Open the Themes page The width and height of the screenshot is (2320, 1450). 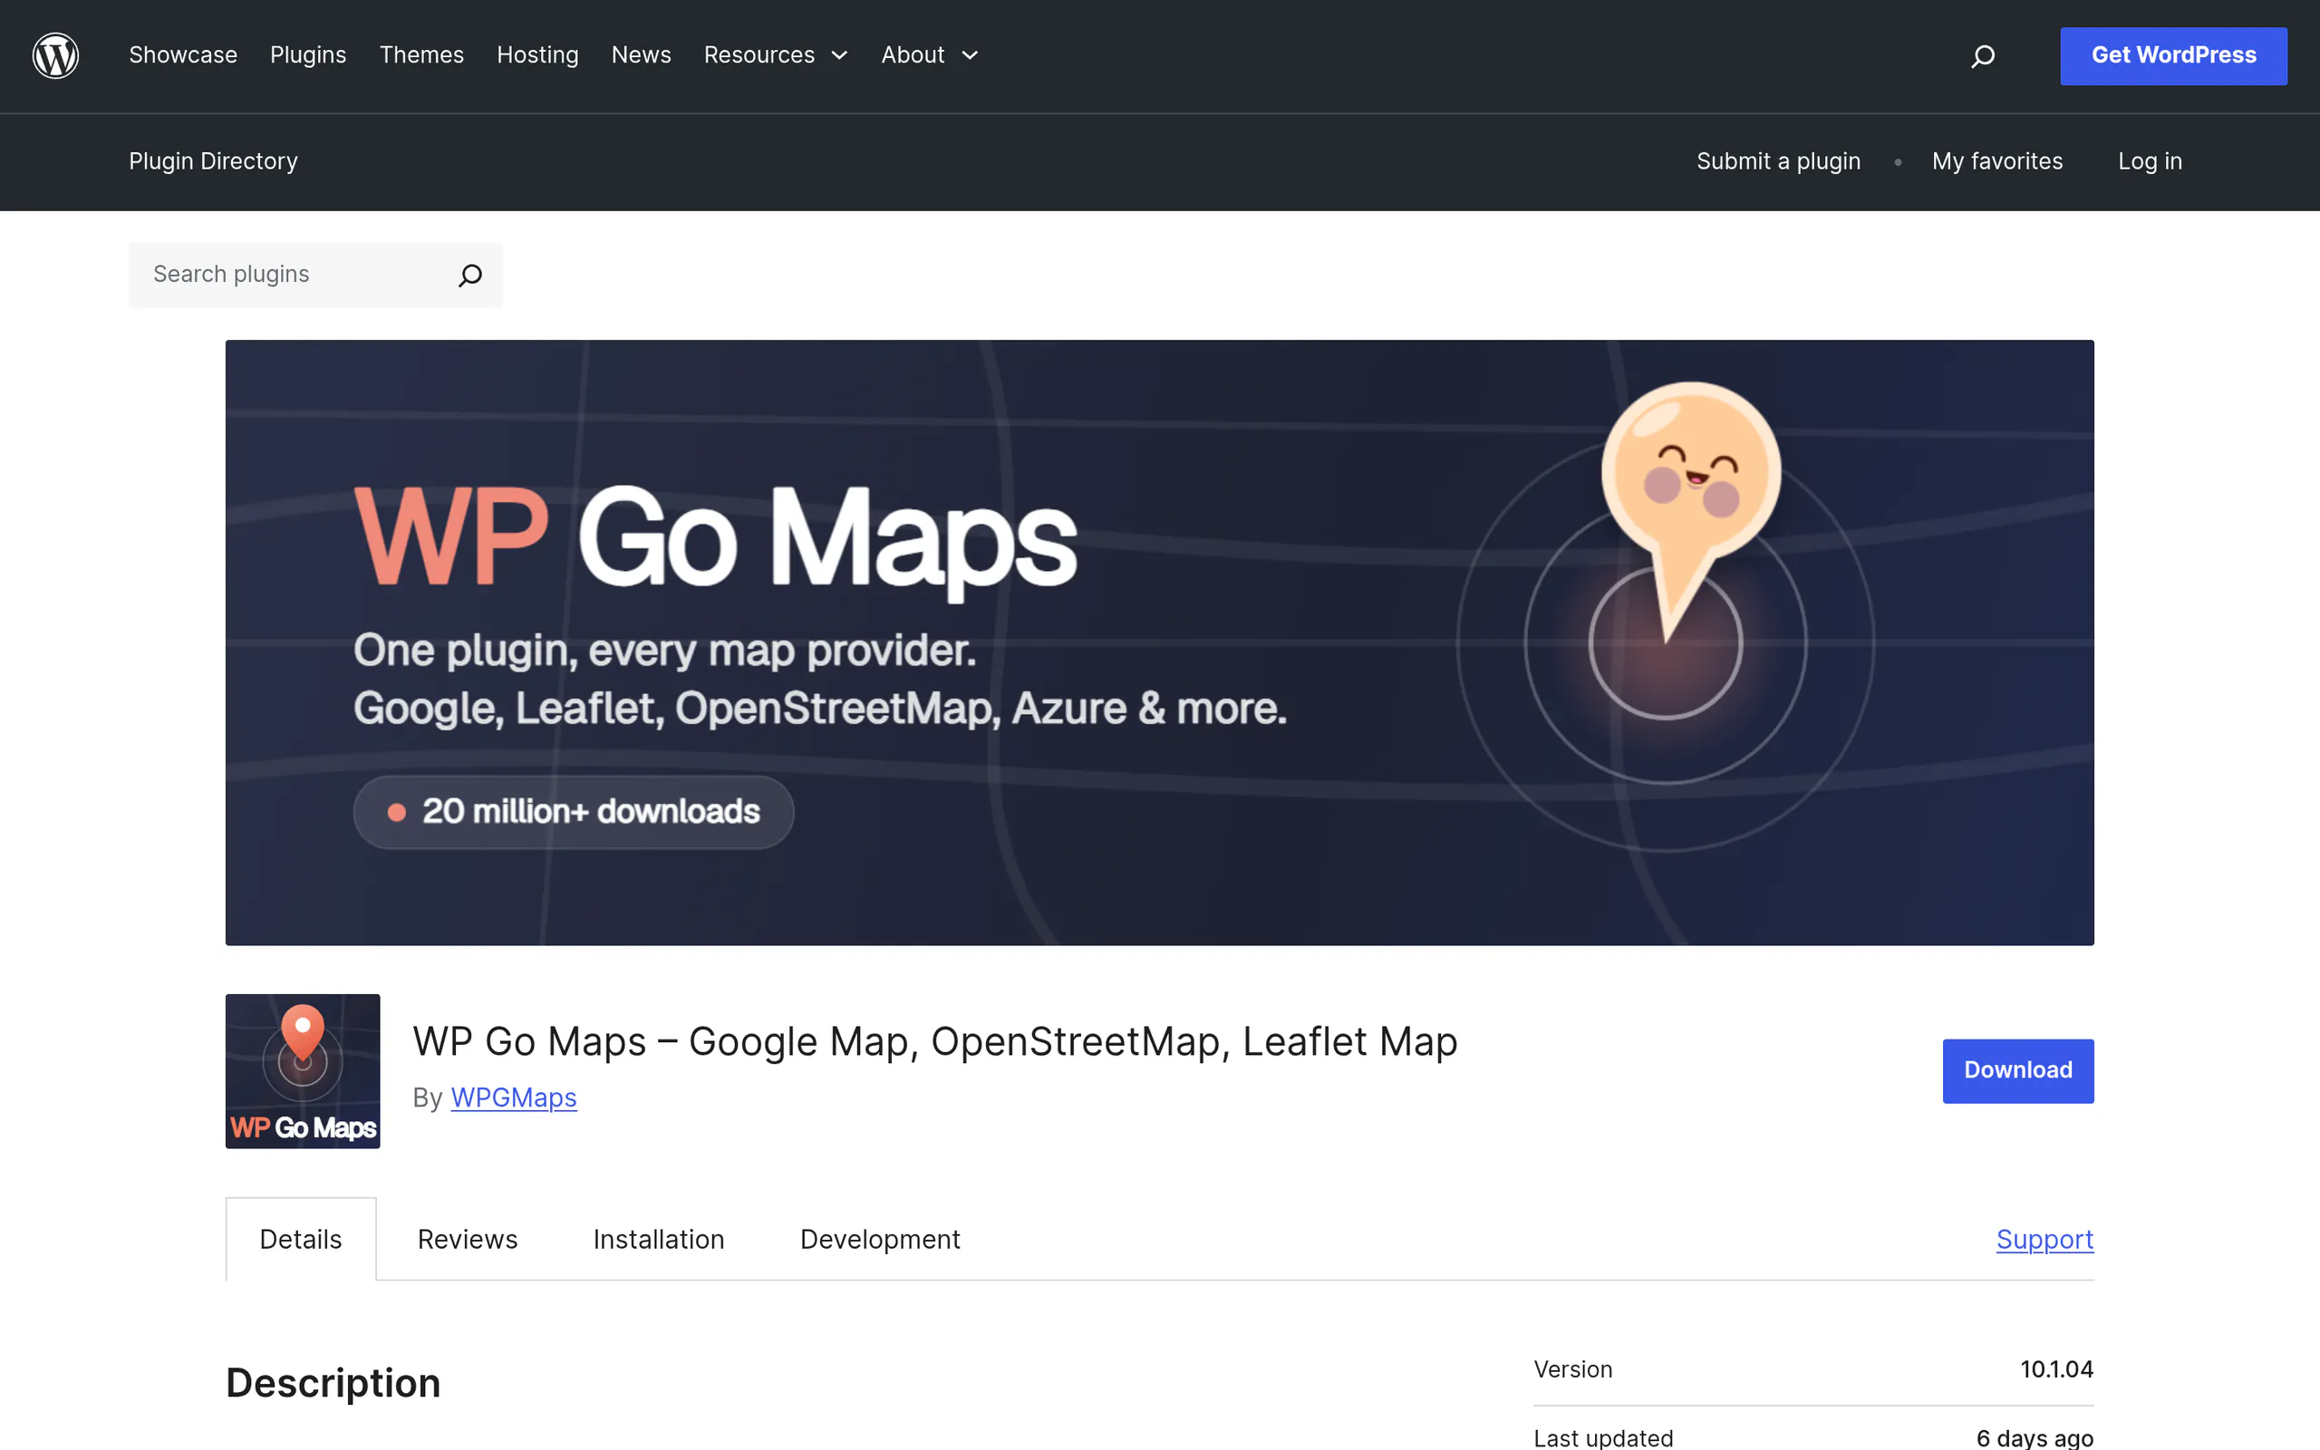[421, 55]
